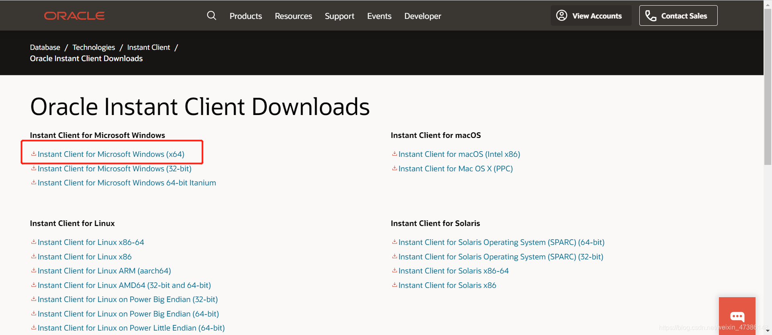Image resolution: width=772 pixels, height=335 pixels.
Task: Click the scrollbar down arrow
Action: tap(768, 331)
